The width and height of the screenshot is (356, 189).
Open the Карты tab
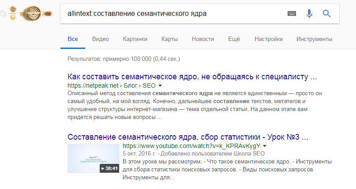(x=170, y=39)
